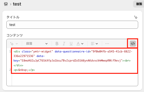Open the text alignment dropdown
The height and width of the screenshot is (92, 144).
(94, 44)
